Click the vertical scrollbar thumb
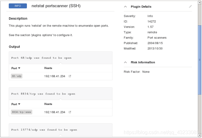Viewport: 202px width, 138px height. click(x=200, y=60)
